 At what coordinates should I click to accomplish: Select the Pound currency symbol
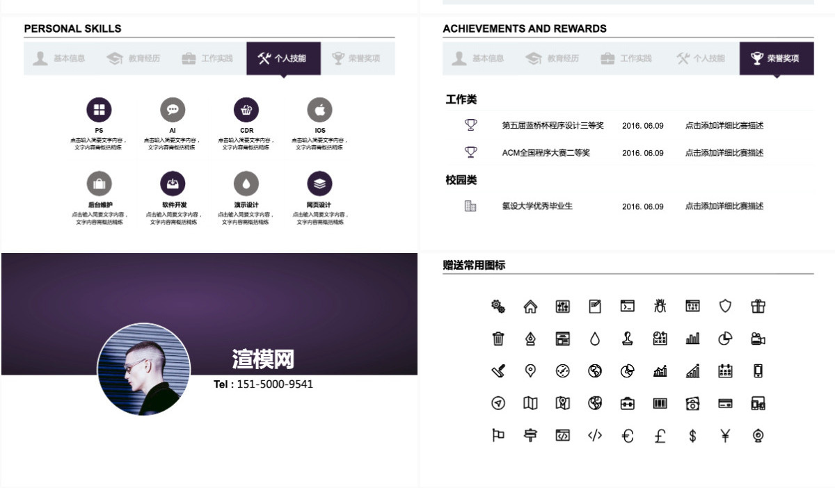tap(660, 436)
